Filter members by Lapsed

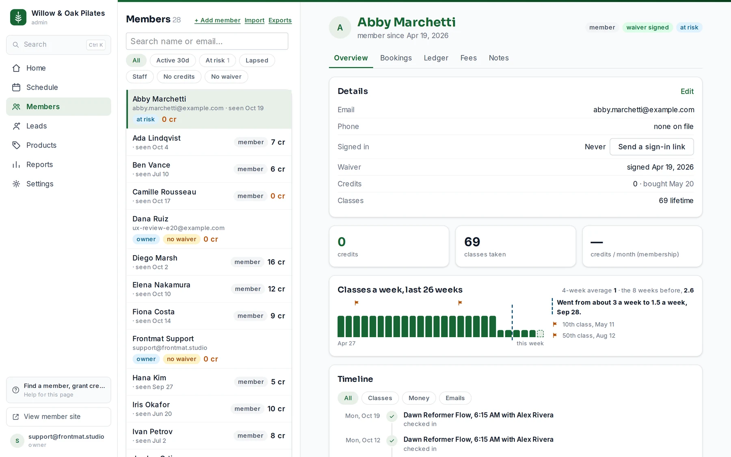tap(257, 61)
